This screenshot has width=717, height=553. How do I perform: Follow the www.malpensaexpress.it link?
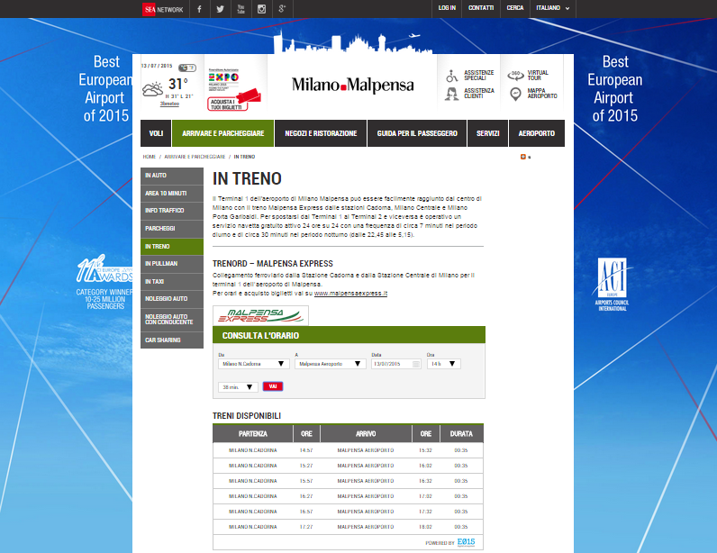coord(350,294)
